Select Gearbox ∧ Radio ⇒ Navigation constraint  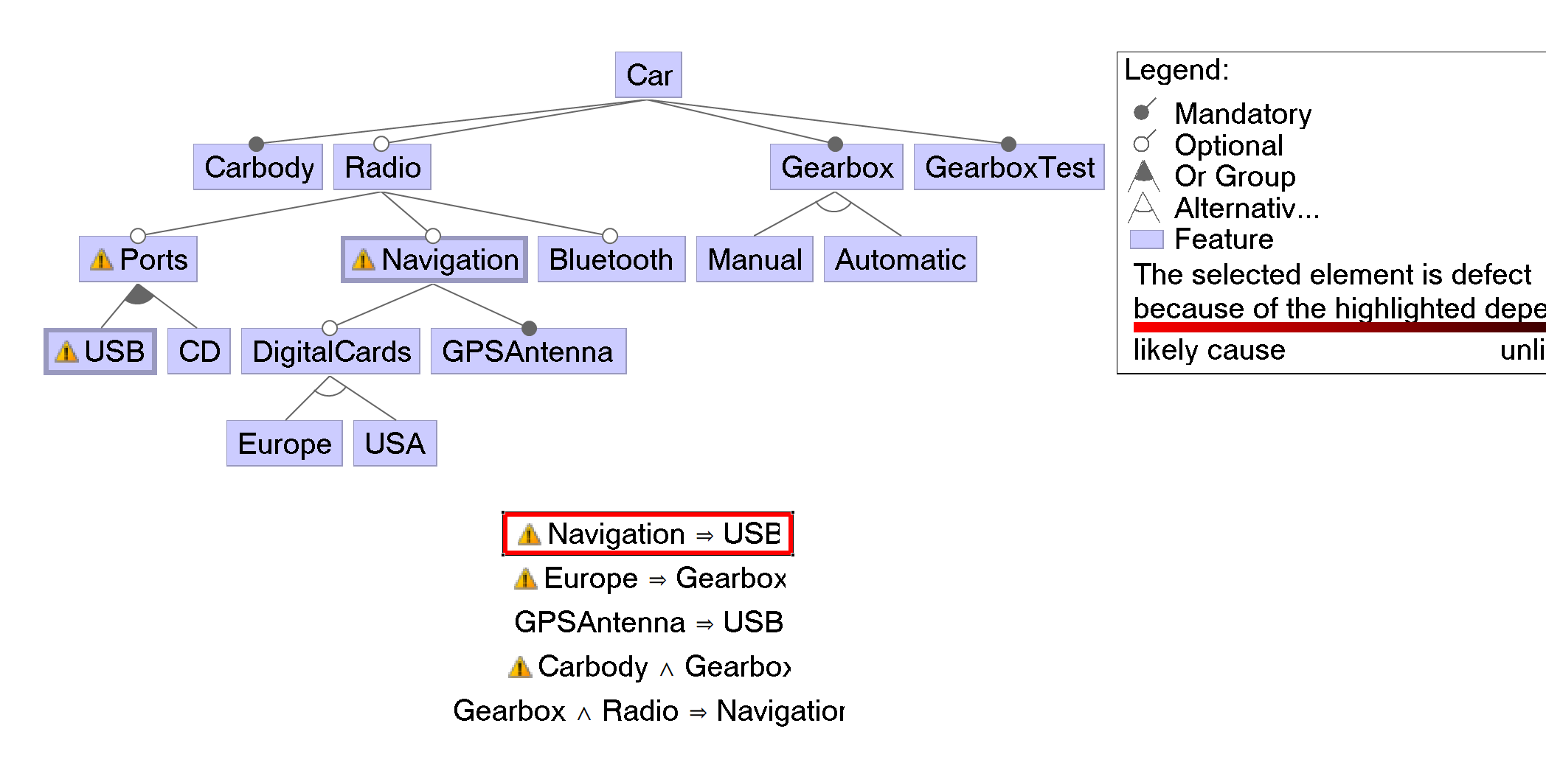(649, 711)
